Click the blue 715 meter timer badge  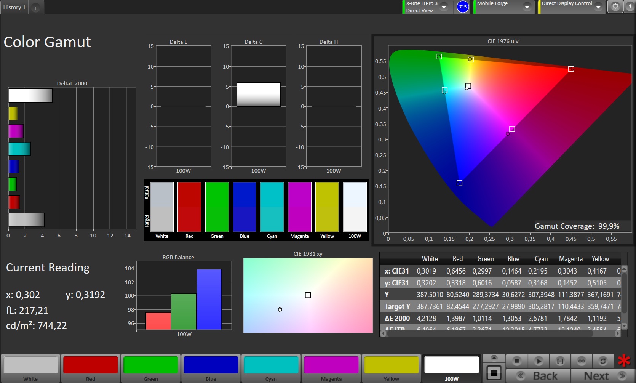click(463, 7)
